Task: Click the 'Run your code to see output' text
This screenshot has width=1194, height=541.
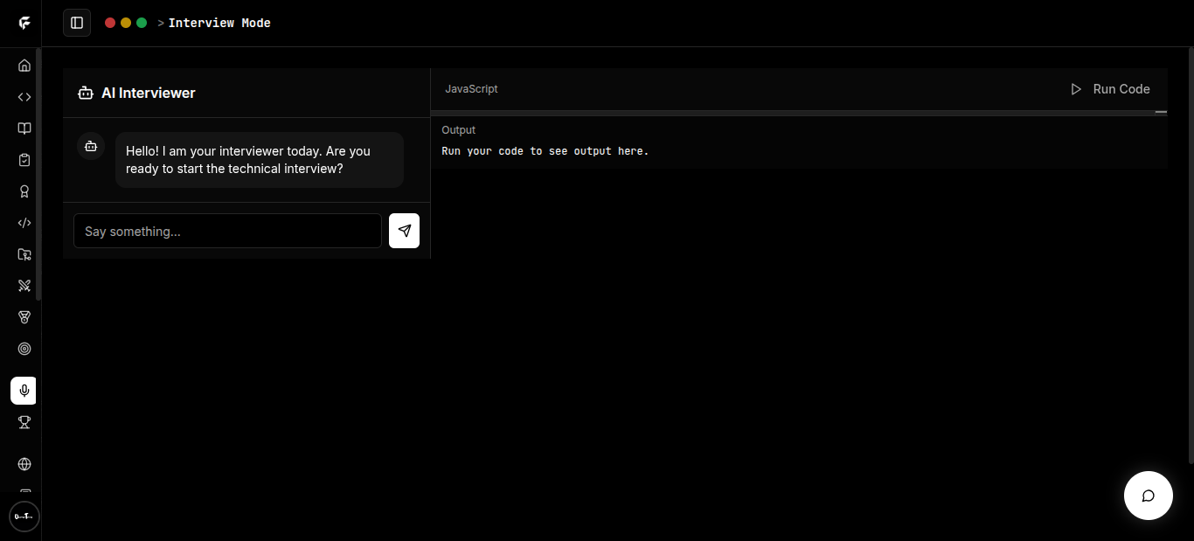Action: pyautogui.click(x=545, y=151)
